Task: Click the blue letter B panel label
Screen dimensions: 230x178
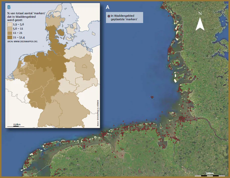Action: click(9, 7)
